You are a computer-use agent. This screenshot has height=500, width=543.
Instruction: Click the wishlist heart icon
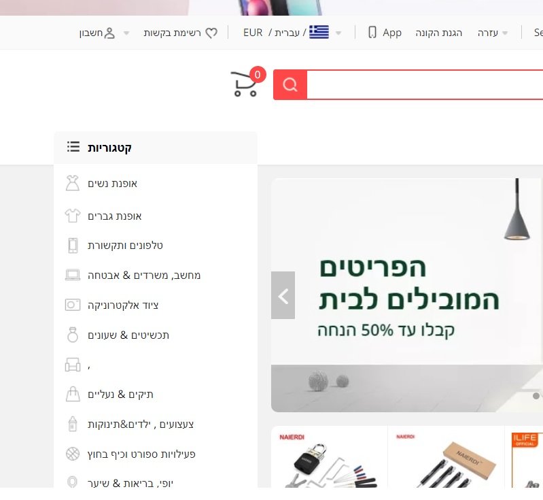pyautogui.click(x=211, y=33)
